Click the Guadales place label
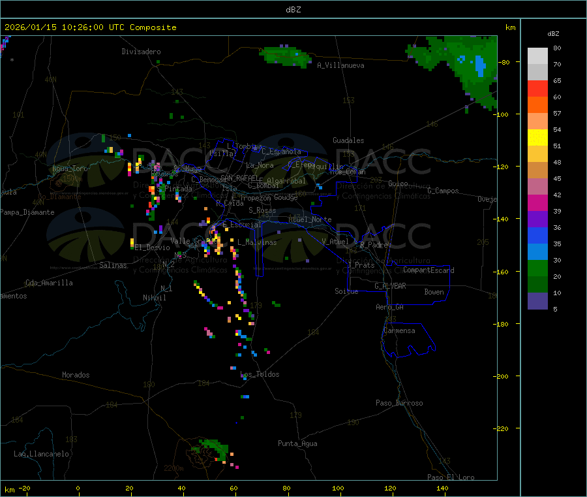Screen dimensions: 587x497 pos(348,140)
